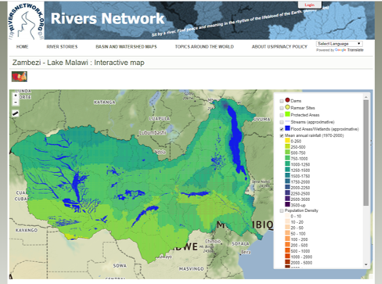Click the Login button
Screen dimensions: 382x284
click(310, 5)
